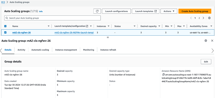Viewport: 215px width, 98px height.
Task: Toggle the select-all header checkbox
Action: pyautogui.click(x=5, y=26)
